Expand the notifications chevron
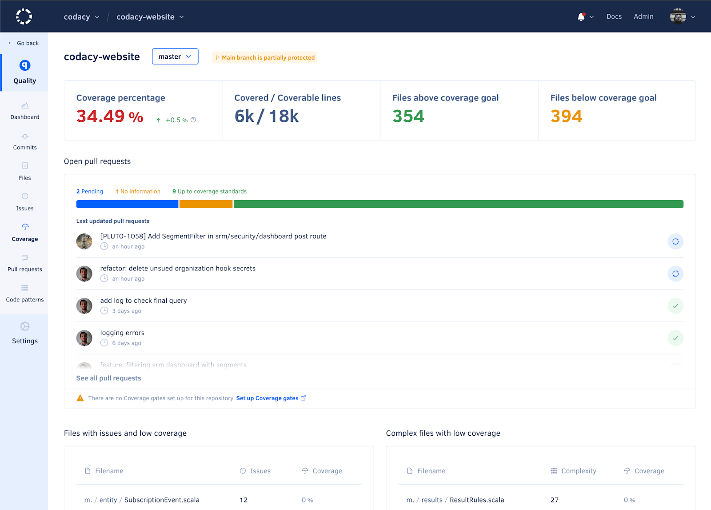Image resolution: width=711 pixels, height=510 pixels. 591,17
